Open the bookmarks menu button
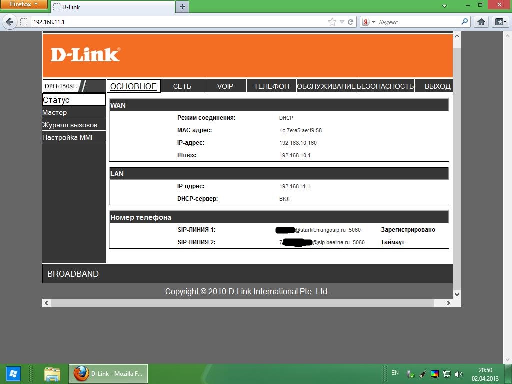Screen dimensions: 512x384 click(500, 22)
